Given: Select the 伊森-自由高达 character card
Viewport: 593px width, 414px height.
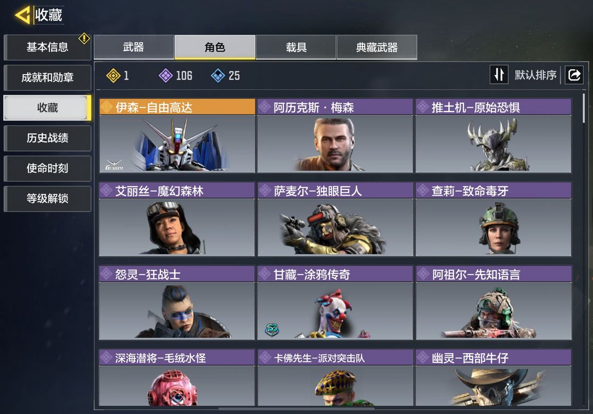Looking at the screenshot, I should 177,136.
